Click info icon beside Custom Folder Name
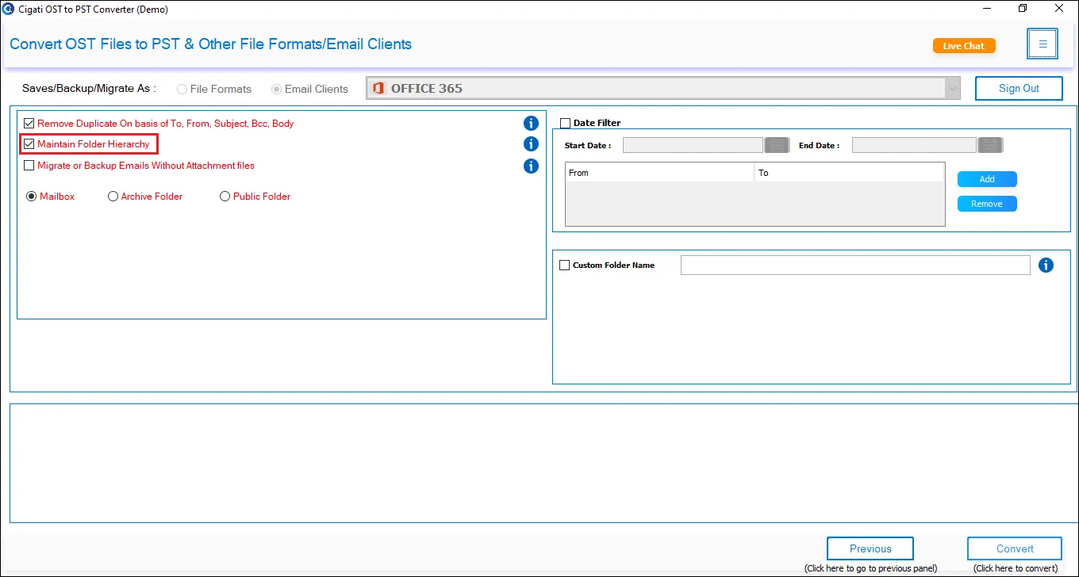Viewport: 1079px width, 577px height. click(1046, 266)
